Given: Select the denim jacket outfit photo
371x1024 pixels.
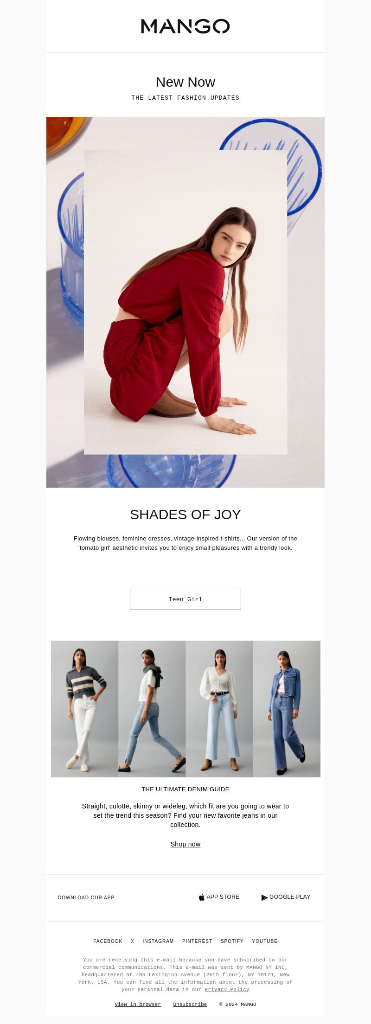Looking at the screenshot, I should coord(287,709).
